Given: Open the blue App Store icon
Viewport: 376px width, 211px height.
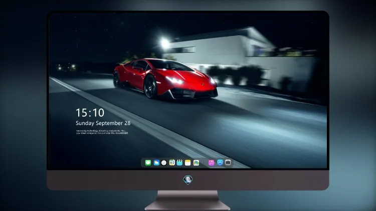Looking at the screenshot, I should click(220, 162).
